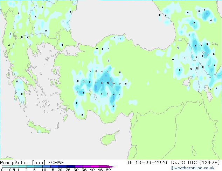The height and width of the screenshot is (171, 222).
Task: Pick the legend swatch between 0.5 and 1
Action: click(14, 166)
